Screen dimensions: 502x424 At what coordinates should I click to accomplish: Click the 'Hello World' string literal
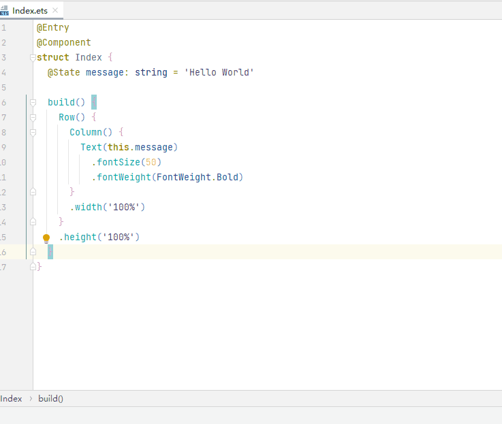[x=219, y=72]
